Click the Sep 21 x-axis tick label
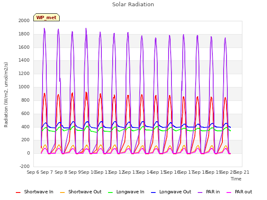This screenshot has height=200, width=267. click(242, 172)
